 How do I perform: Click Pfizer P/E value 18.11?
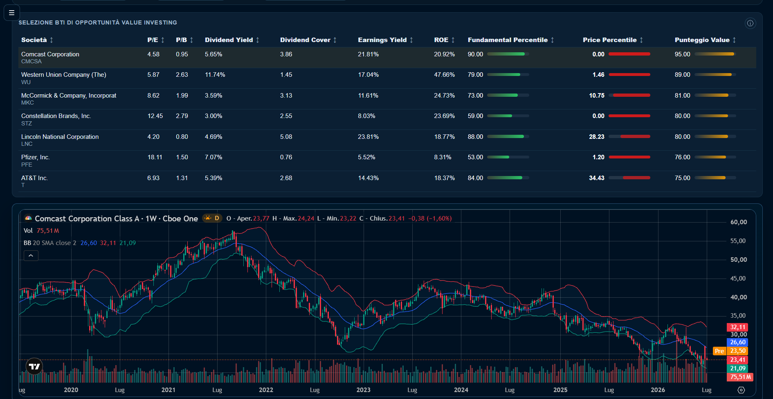[155, 157]
